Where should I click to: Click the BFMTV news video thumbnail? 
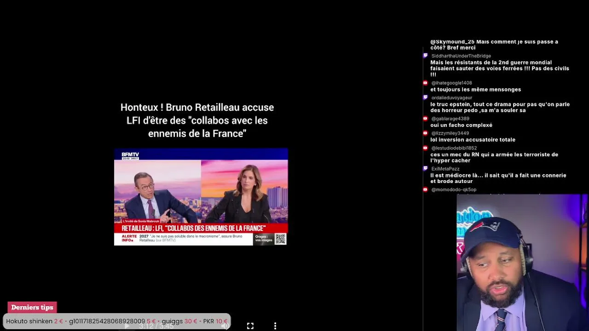201,197
